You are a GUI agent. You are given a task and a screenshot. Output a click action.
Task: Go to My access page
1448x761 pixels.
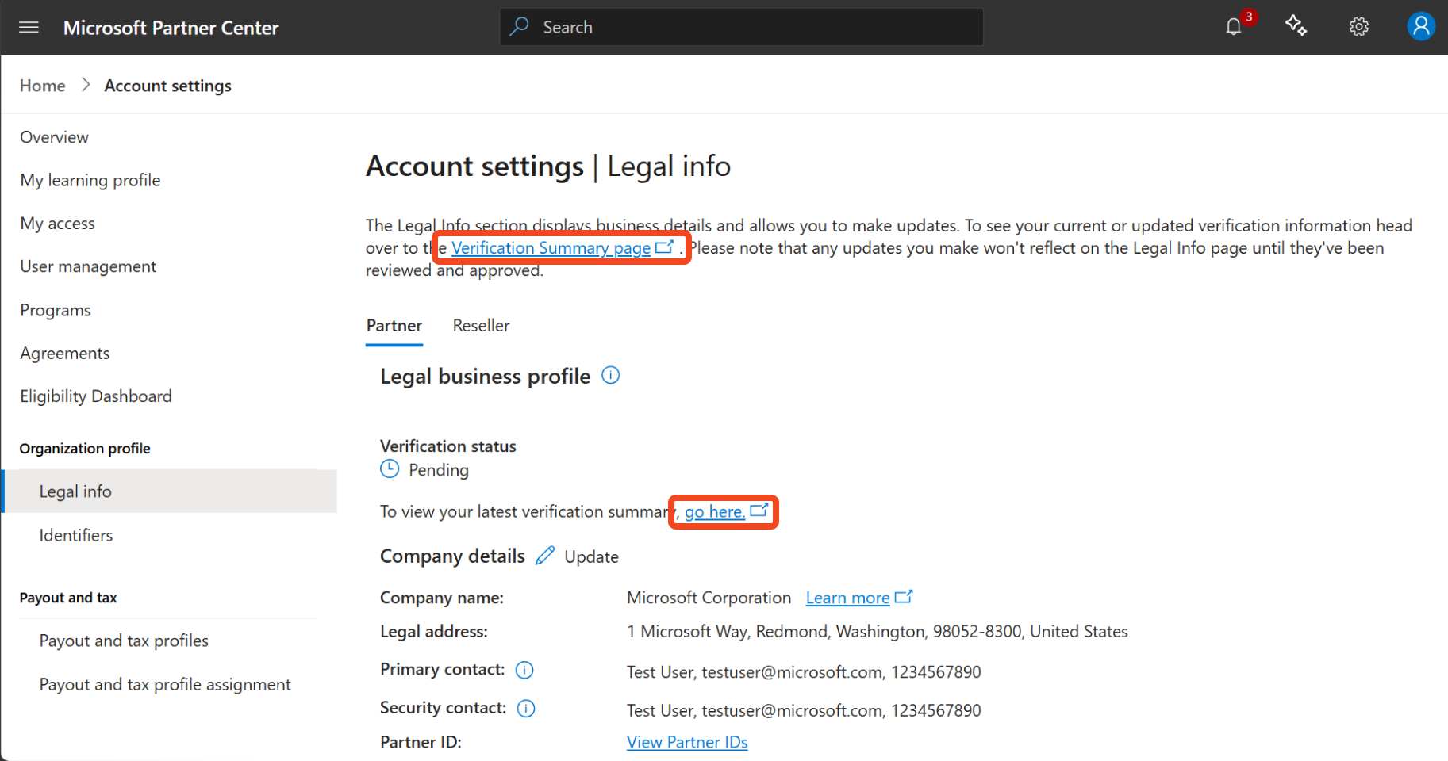point(57,224)
